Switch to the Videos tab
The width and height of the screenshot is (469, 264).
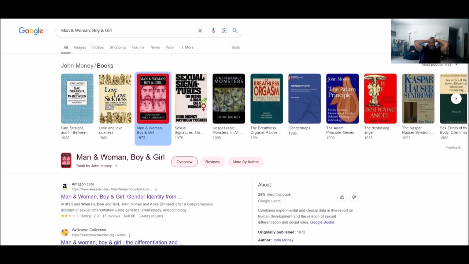pyautogui.click(x=98, y=48)
